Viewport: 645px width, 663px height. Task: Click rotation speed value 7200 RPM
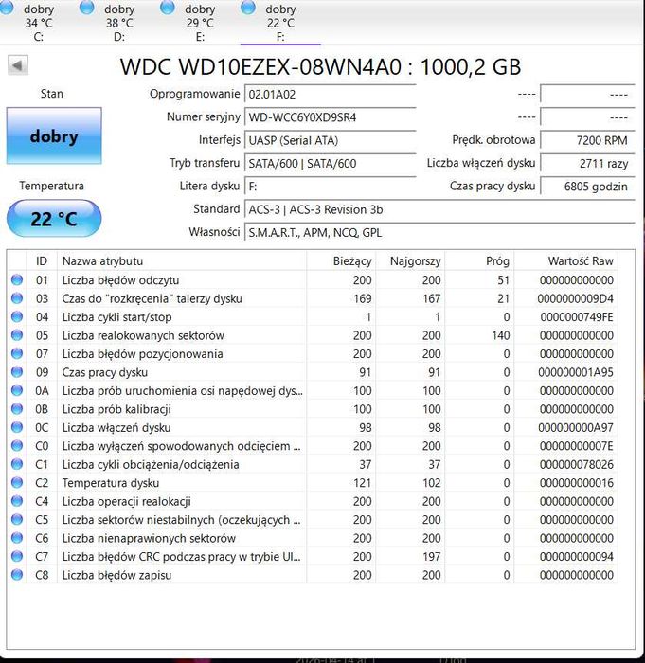(588, 140)
